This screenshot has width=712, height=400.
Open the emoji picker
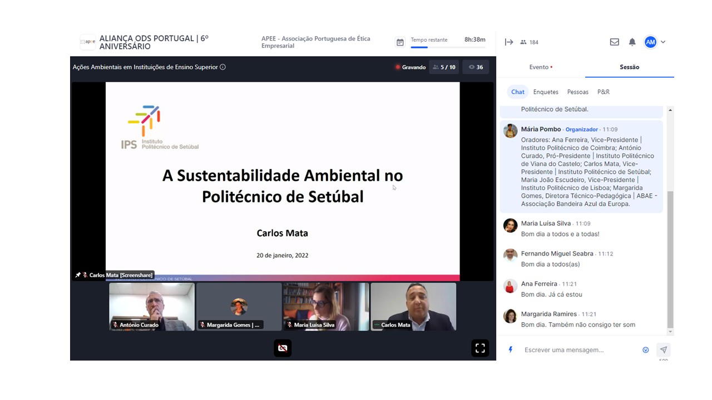646,350
